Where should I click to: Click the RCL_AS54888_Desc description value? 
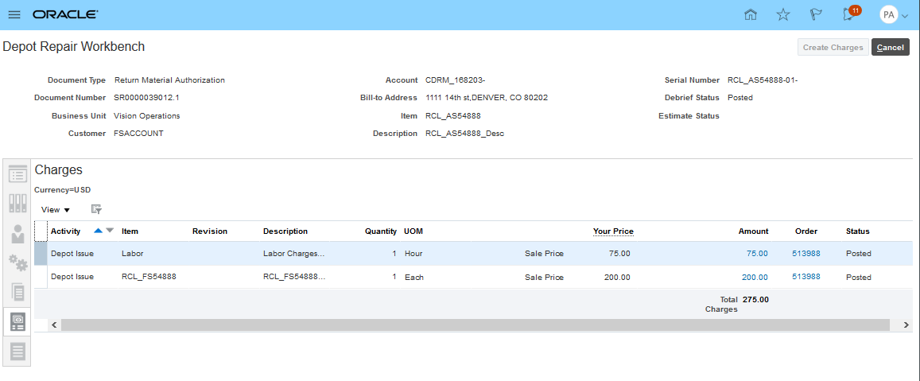pos(464,134)
